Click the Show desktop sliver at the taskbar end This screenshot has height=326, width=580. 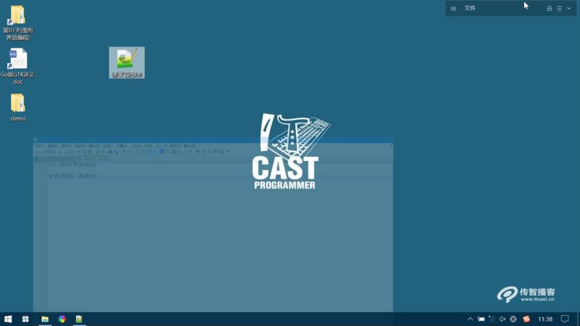pyautogui.click(x=579, y=319)
